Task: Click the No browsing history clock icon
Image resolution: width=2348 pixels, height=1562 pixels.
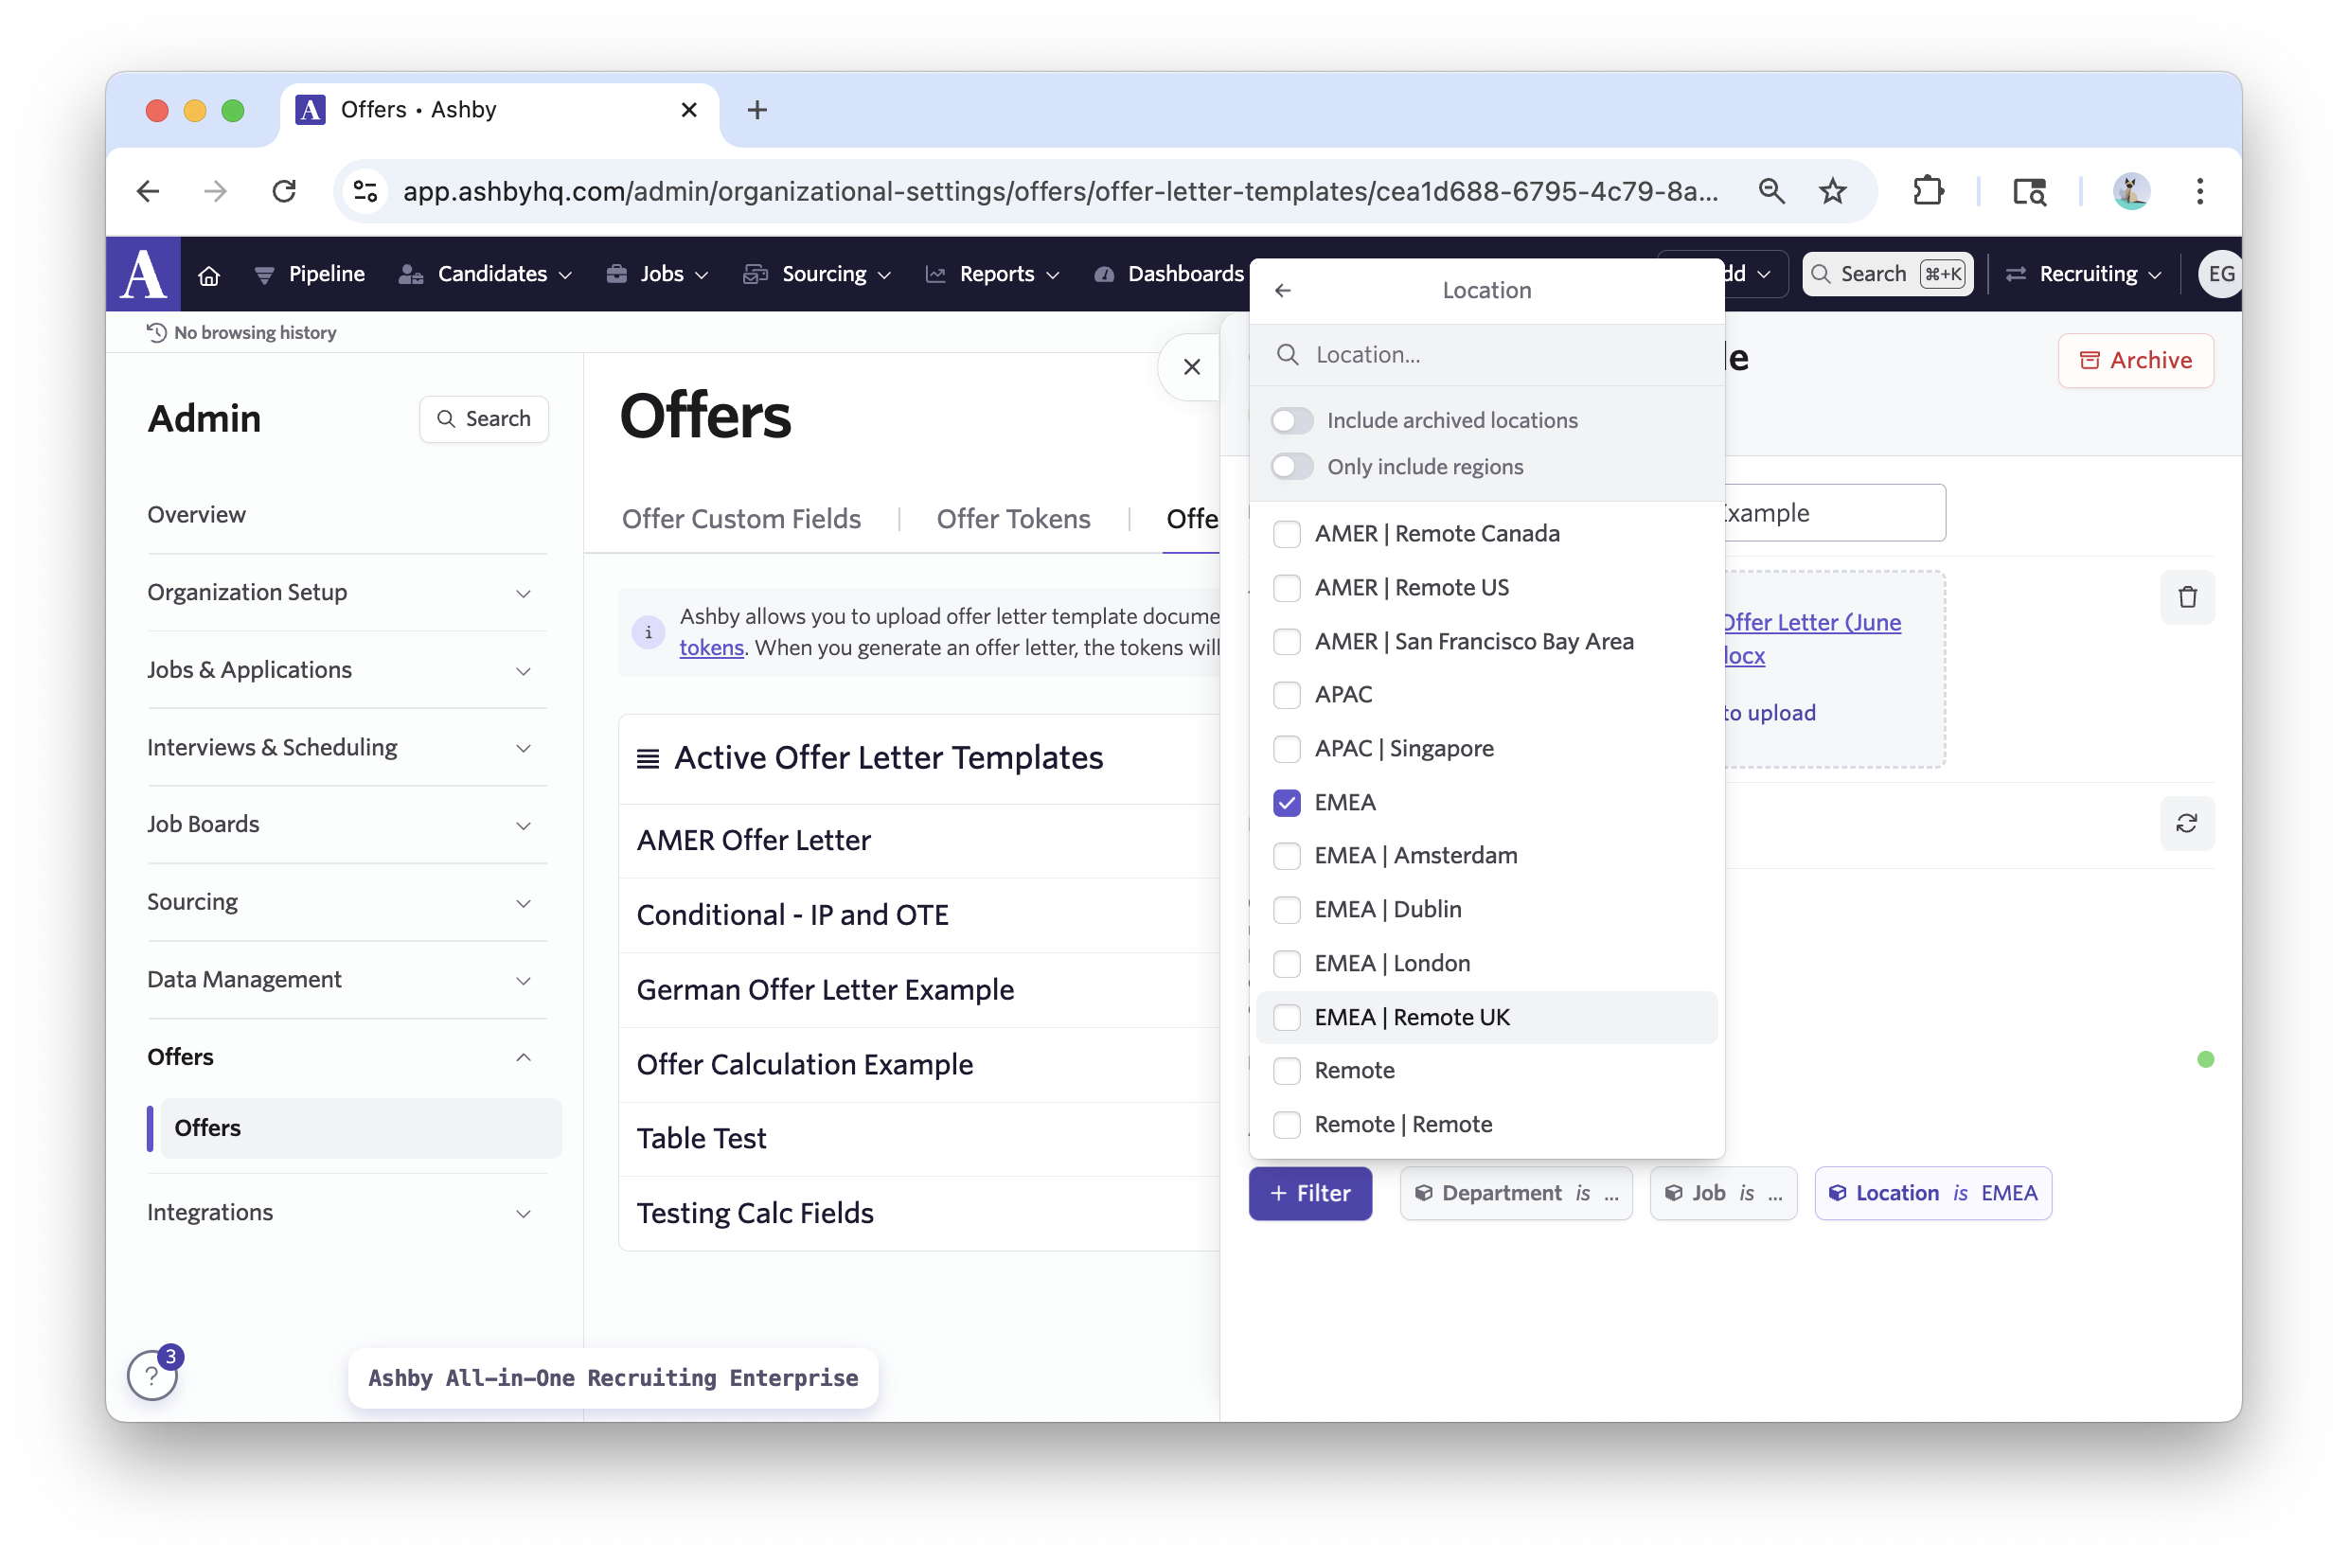Action: click(x=156, y=331)
